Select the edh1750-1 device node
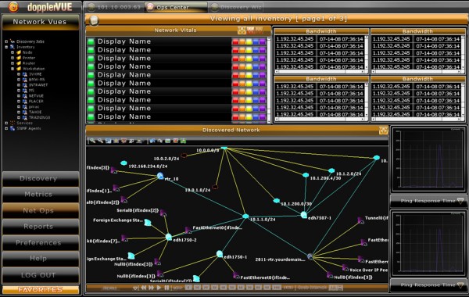The height and width of the screenshot is (297, 469). click(x=220, y=254)
